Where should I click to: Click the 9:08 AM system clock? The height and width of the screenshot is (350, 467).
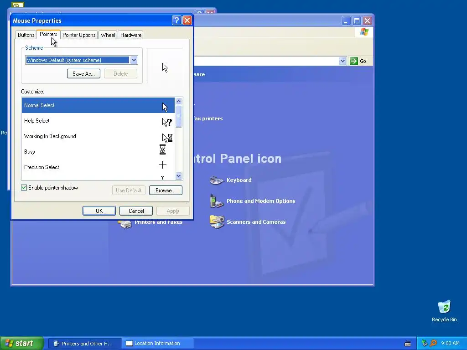pos(450,343)
